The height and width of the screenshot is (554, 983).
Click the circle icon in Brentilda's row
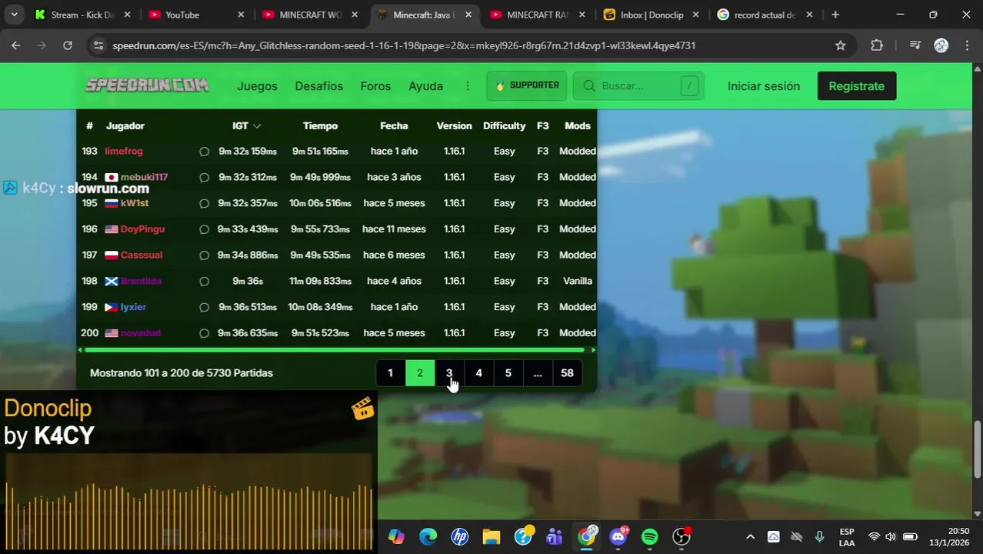click(204, 282)
